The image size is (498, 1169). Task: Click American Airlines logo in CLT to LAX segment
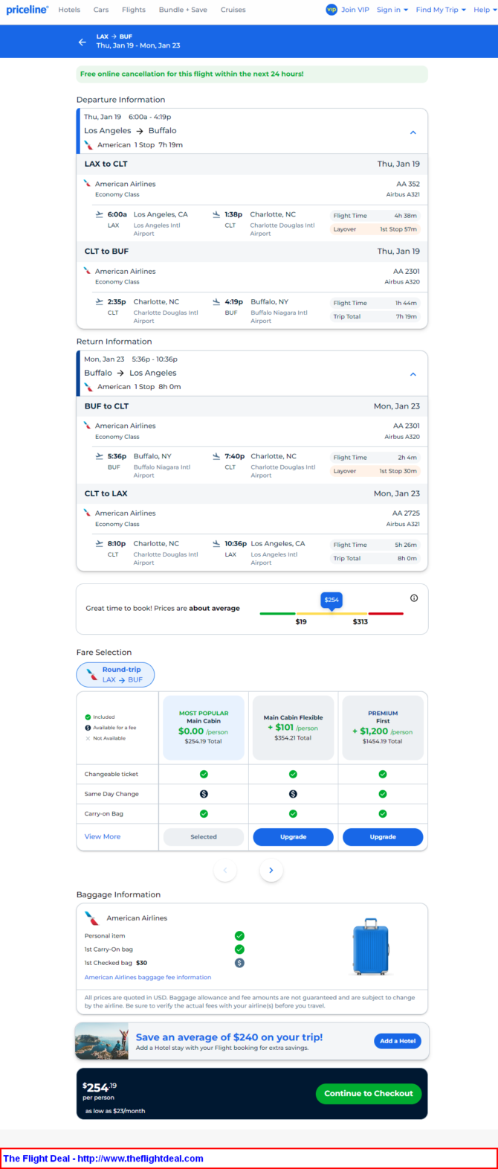point(88,513)
